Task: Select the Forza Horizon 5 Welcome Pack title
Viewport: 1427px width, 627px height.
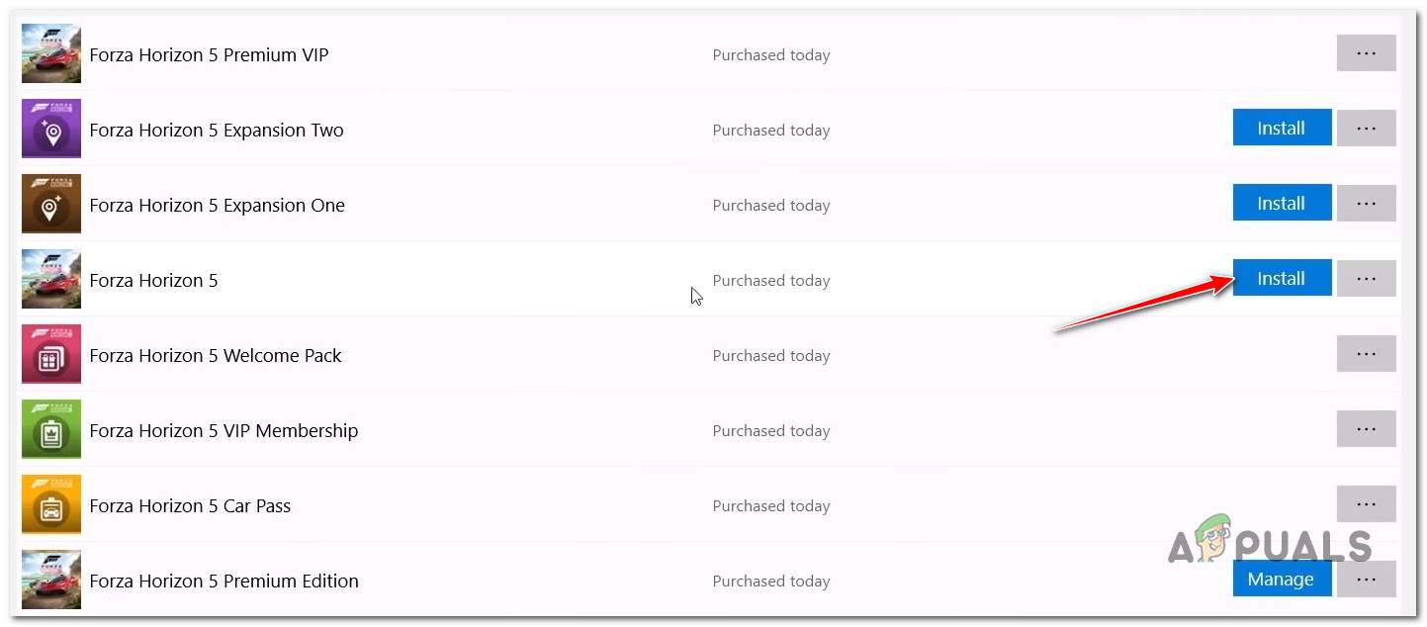Action: [x=216, y=356]
